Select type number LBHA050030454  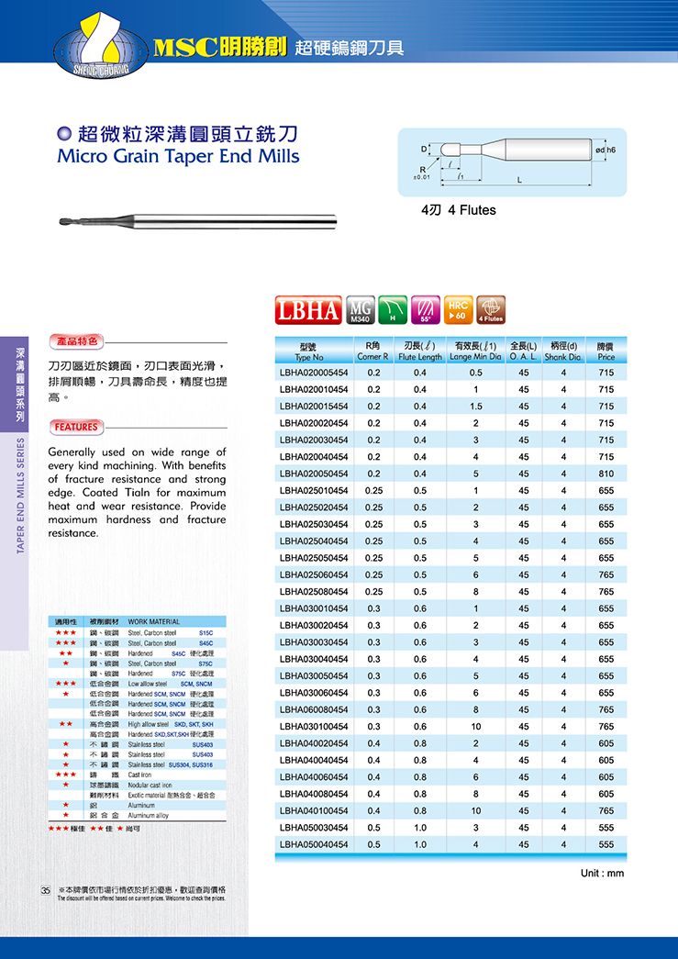click(x=314, y=828)
